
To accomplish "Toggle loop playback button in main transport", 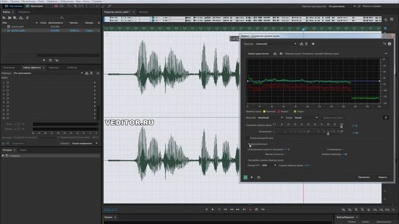I will coord(256,210).
